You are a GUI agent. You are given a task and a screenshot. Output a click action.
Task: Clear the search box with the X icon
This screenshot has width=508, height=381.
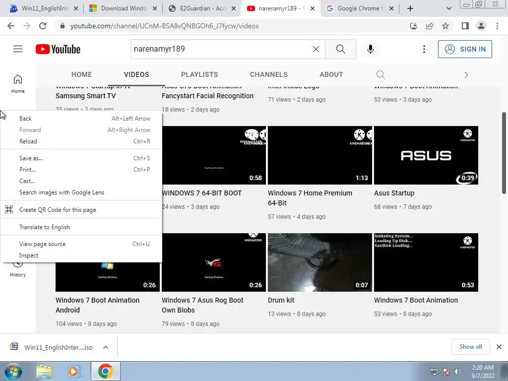point(316,49)
